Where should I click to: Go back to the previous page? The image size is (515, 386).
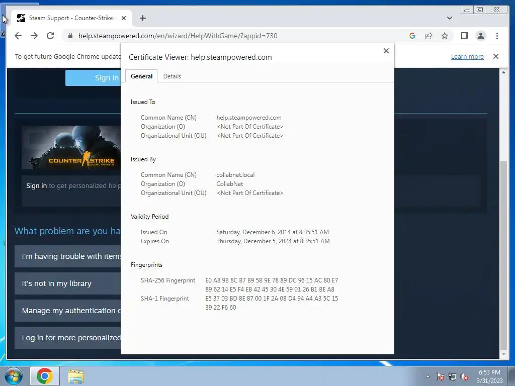(x=18, y=36)
